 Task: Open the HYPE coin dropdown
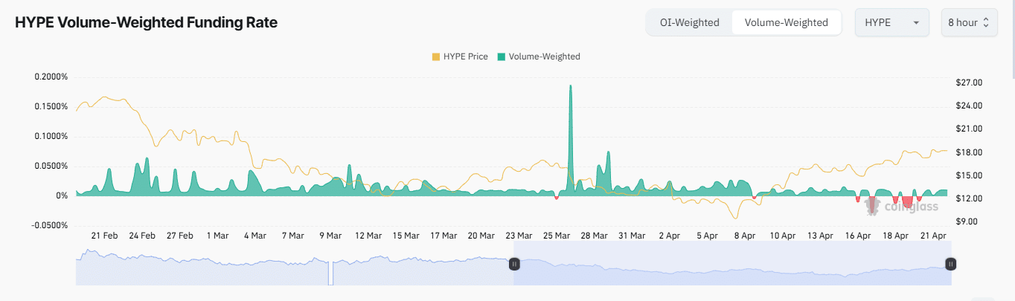[x=891, y=22]
